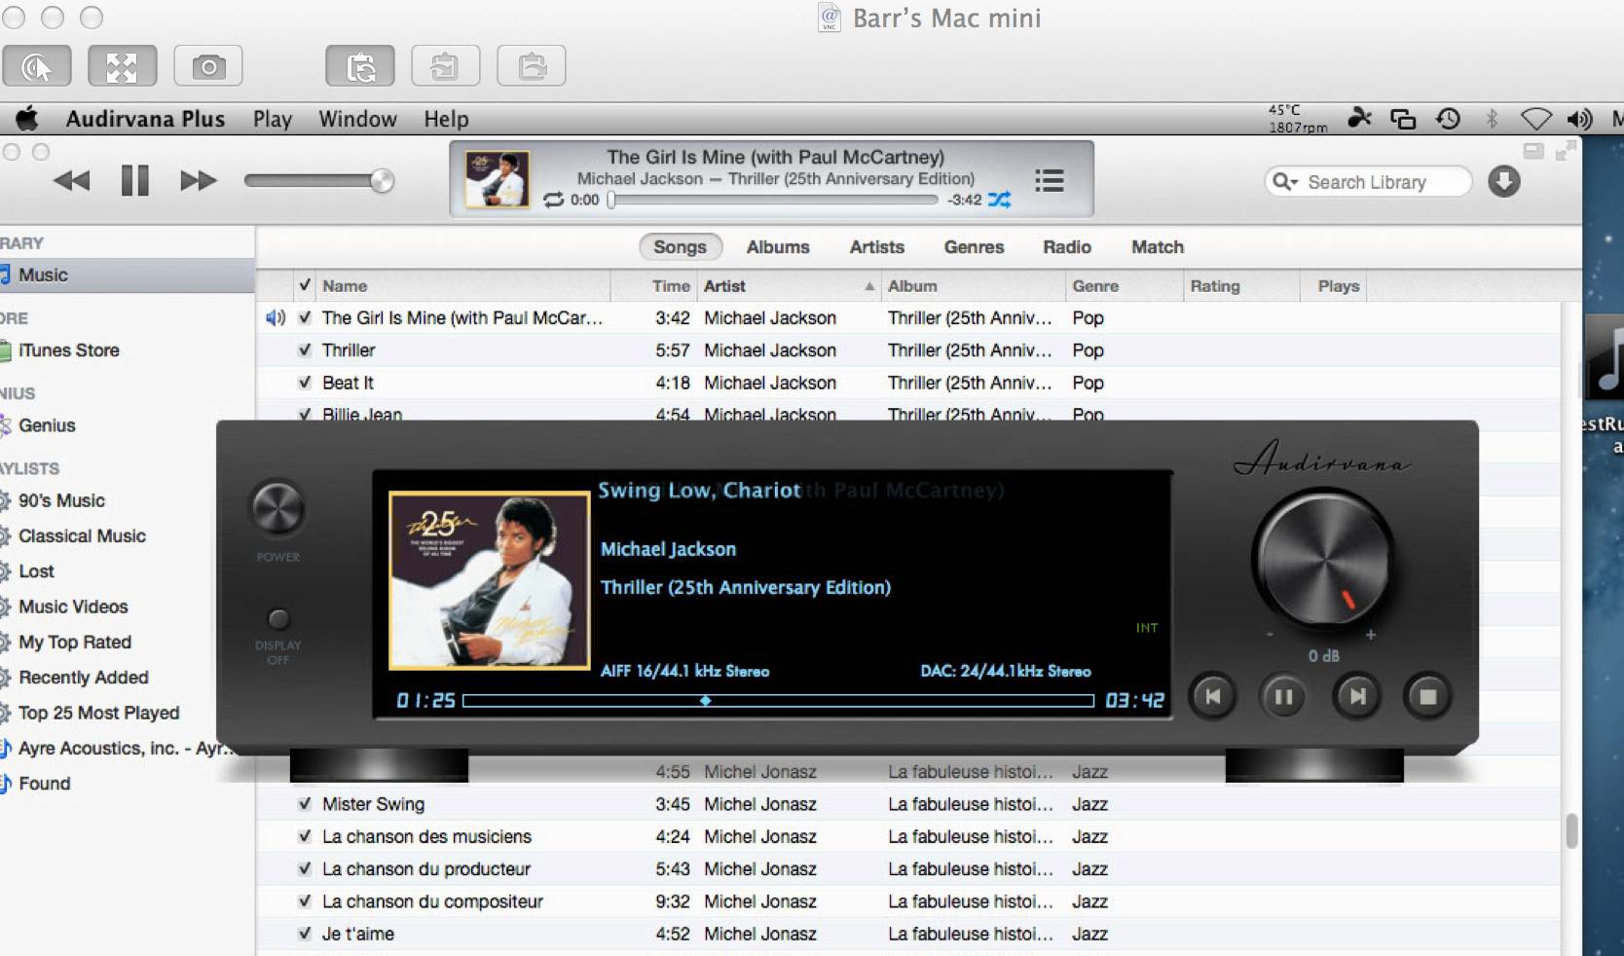The image size is (1624, 956).
Task: Pause playback in the iTunes toolbar
Action: click(x=134, y=180)
